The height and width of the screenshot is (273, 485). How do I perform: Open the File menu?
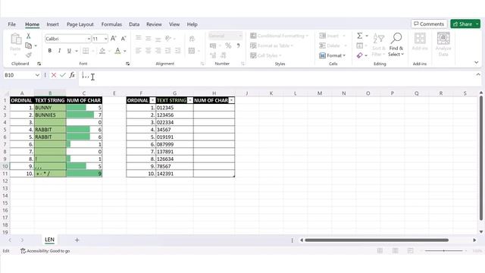pos(12,24)
